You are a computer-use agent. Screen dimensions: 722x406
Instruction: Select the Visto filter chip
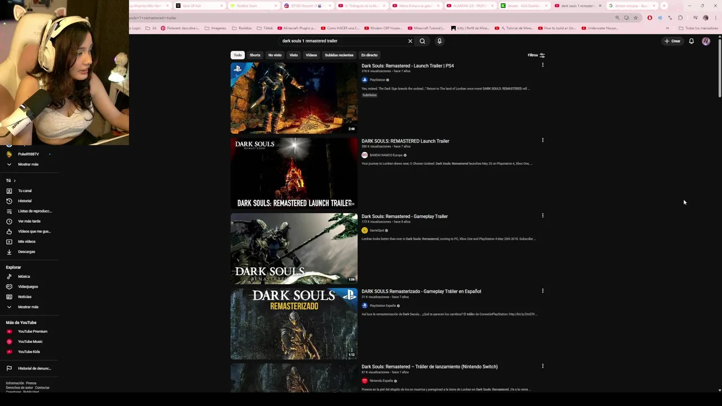293,55
